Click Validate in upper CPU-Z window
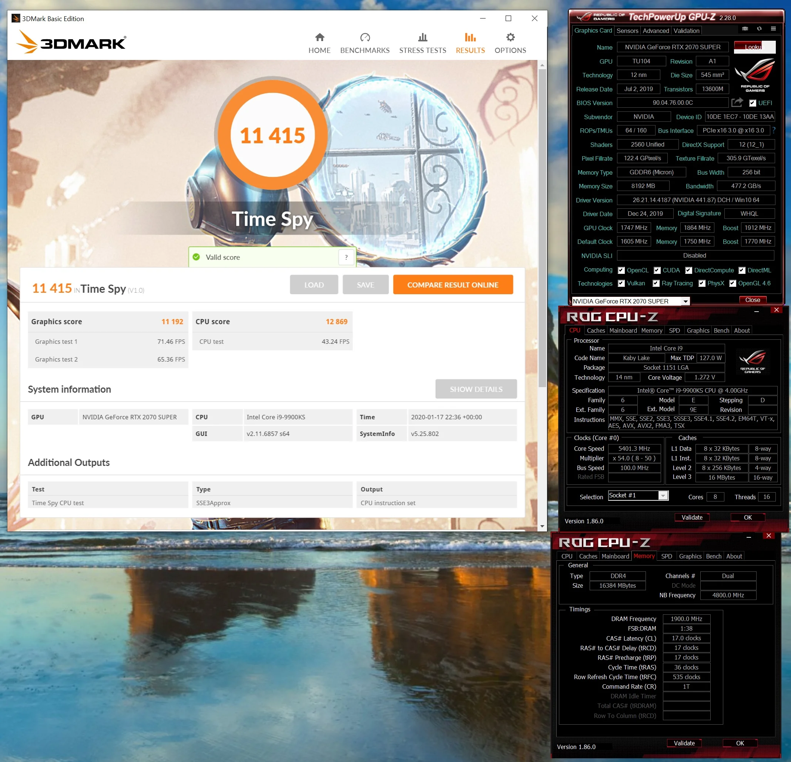The image size is (791, 762). point(692,517)
